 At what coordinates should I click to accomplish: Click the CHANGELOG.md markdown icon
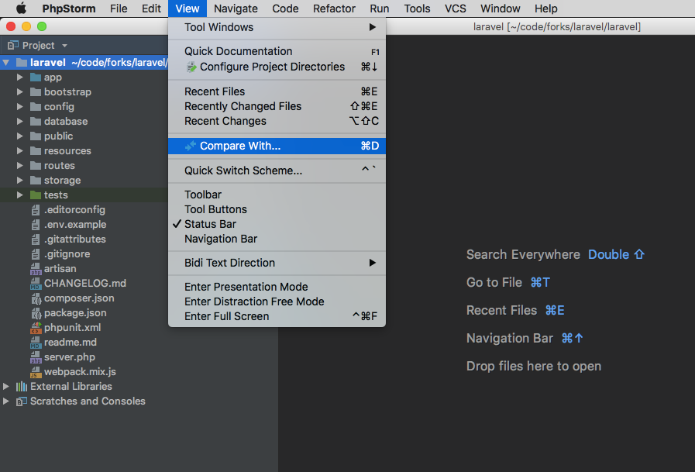(36, 283)
